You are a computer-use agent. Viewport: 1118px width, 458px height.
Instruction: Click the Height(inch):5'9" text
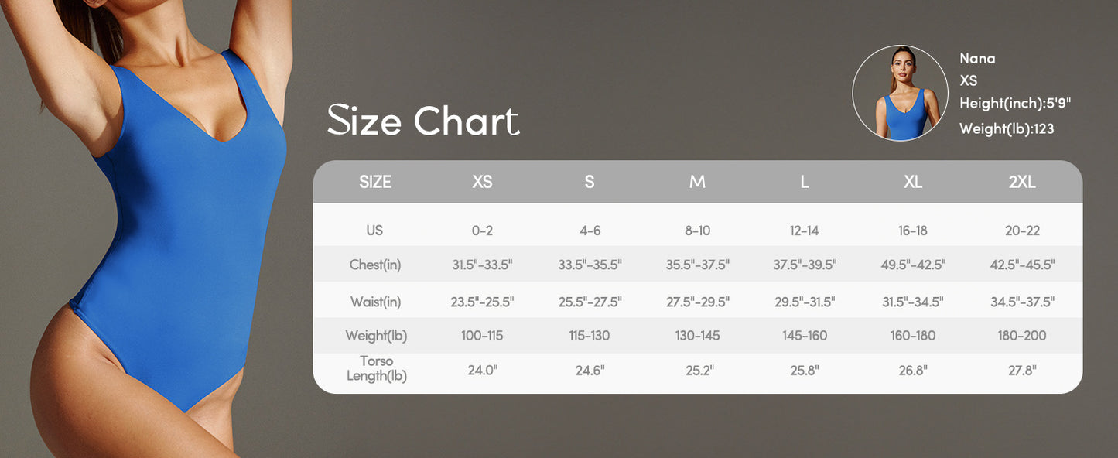click(1015, 104)
